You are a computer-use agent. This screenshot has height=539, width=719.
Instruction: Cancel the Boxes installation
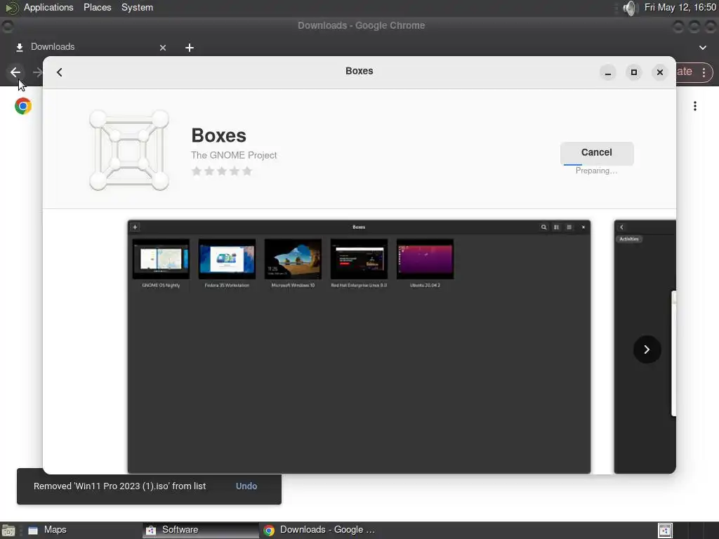tap(597, 152)
